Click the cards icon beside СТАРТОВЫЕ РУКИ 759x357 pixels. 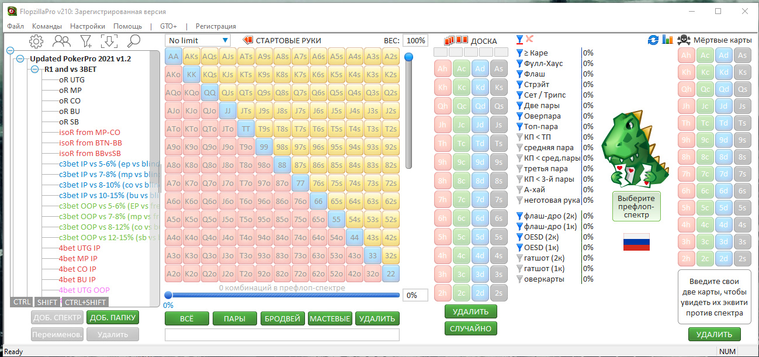248,40
